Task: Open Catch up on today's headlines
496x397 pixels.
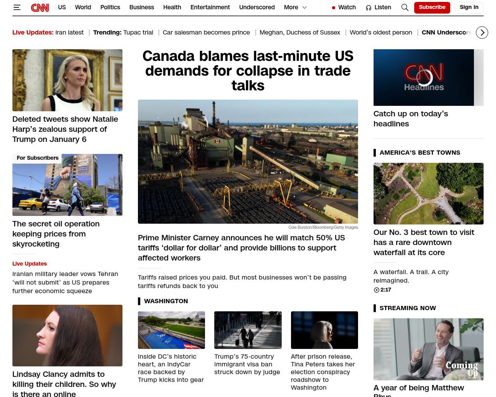Action: click(411, 119)
